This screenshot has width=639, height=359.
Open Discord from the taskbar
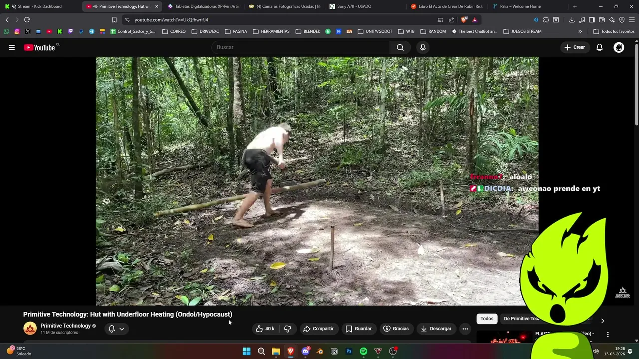click(305, 351)
